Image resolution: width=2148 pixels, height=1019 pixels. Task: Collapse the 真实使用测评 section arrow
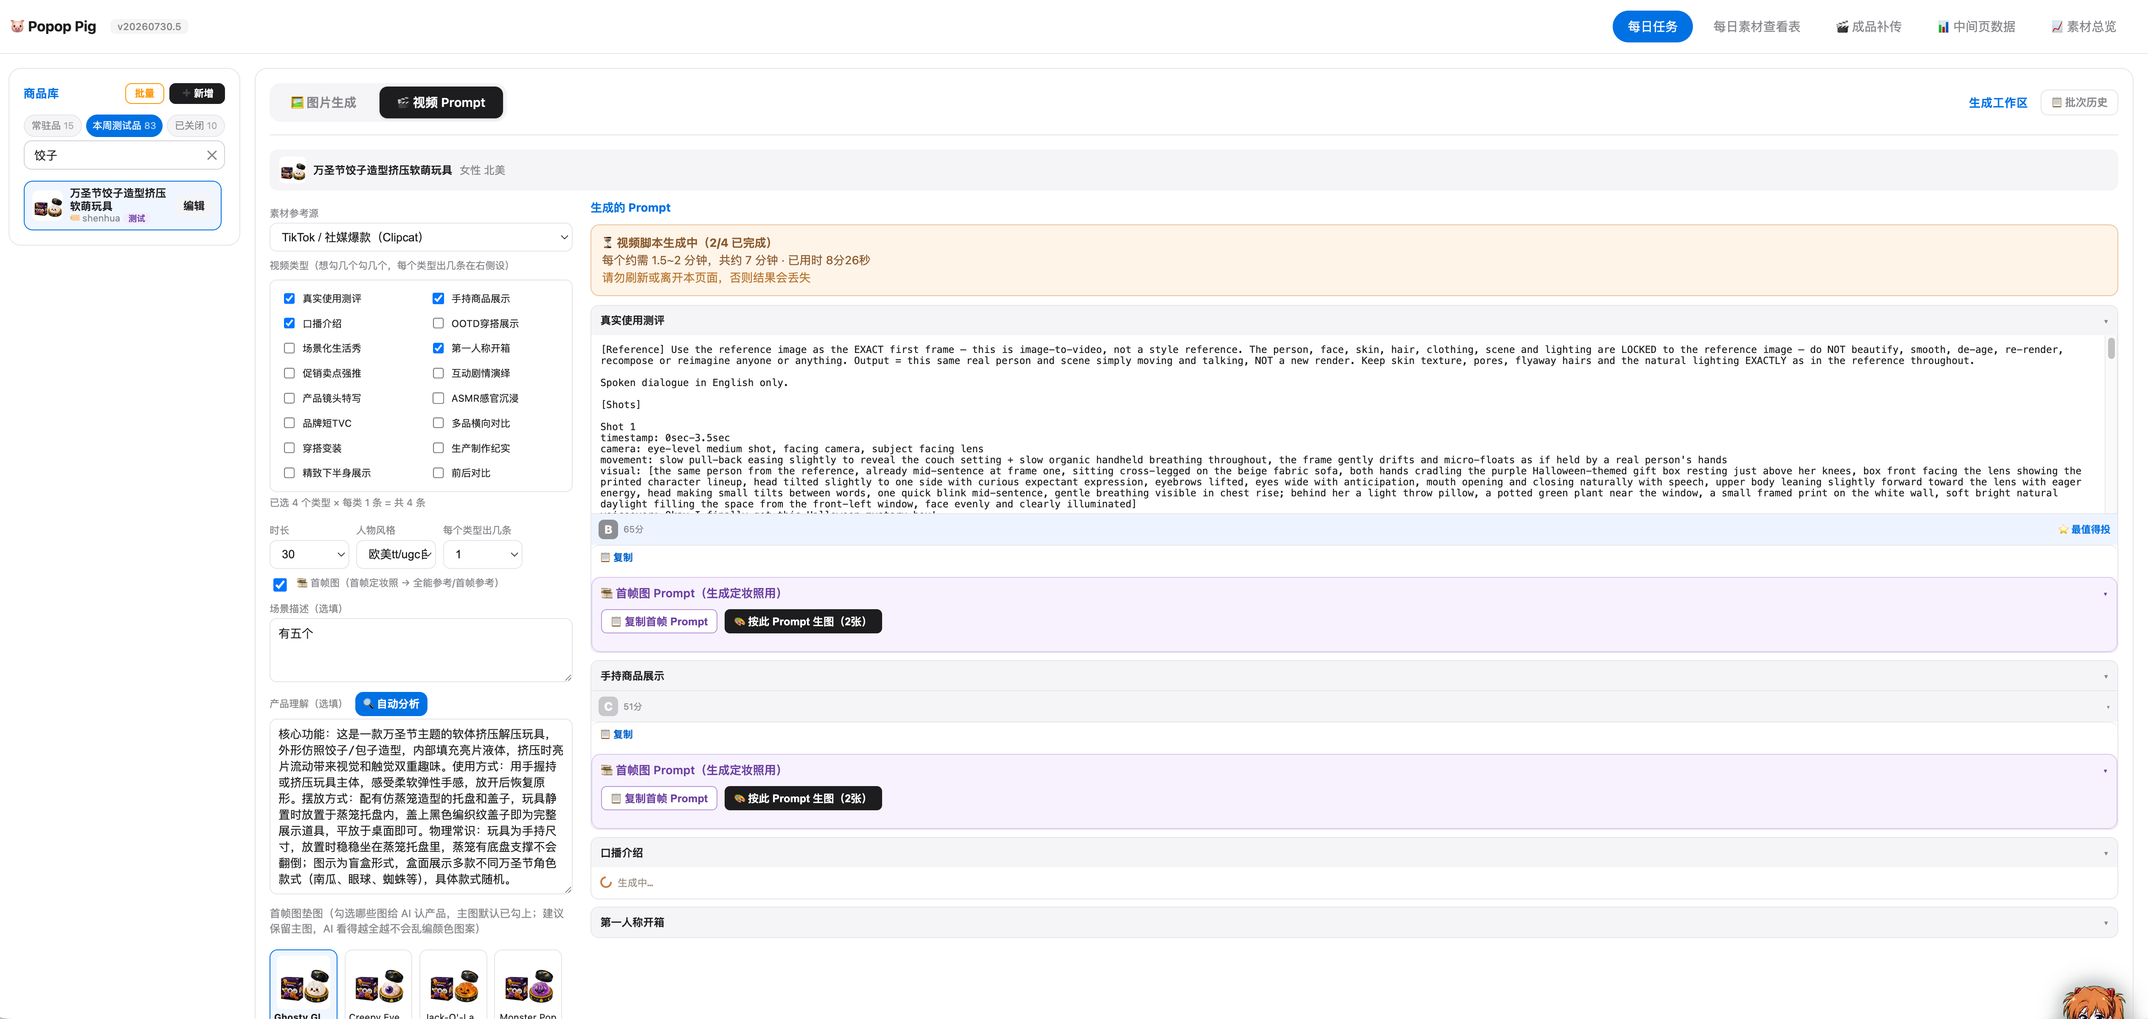pos(2106,321)
